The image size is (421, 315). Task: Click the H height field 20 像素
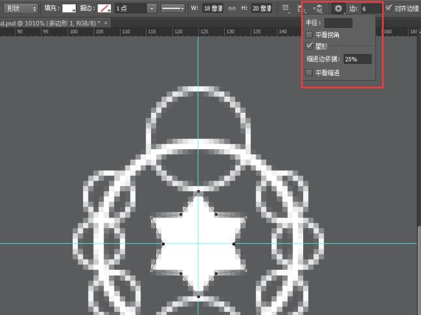pyautogui.click(x=262, y=8)
